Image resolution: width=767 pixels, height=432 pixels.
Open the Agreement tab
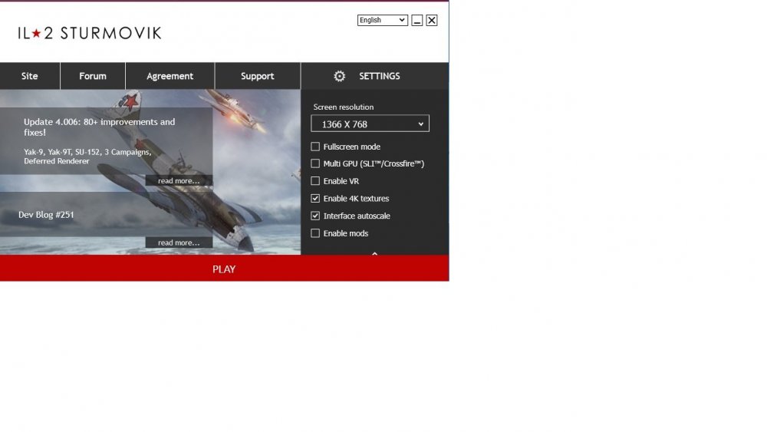(170, 76)
